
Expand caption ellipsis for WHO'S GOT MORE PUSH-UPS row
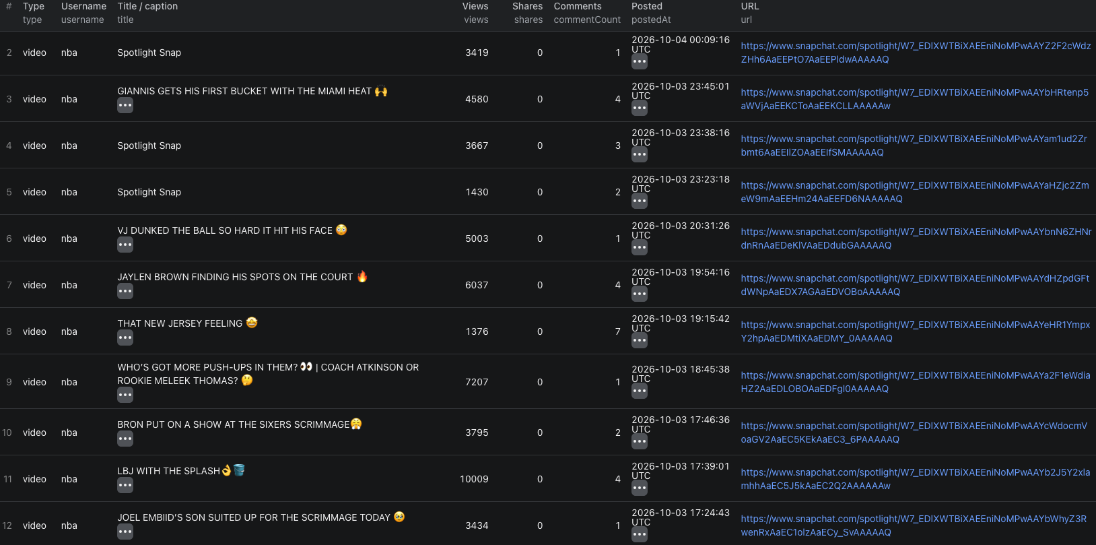125,395
